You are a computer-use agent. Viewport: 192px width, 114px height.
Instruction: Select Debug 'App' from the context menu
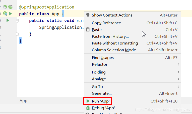click(133, 108)
